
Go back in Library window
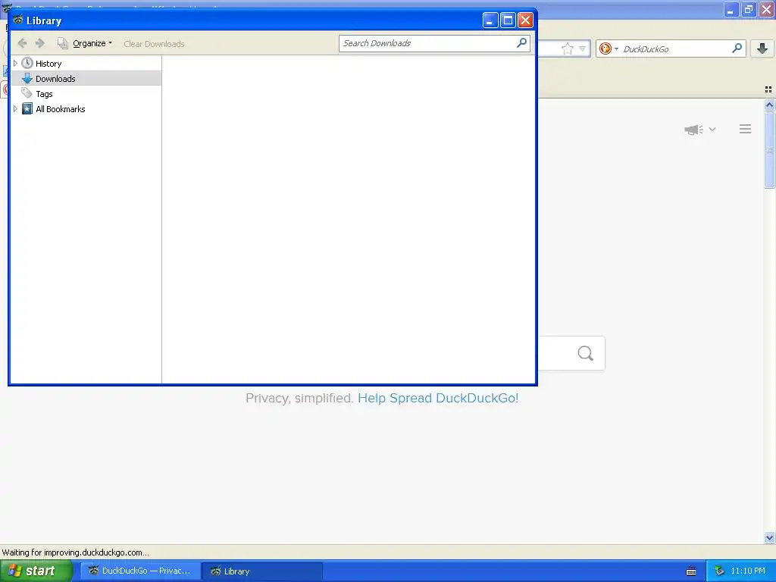click(22, 43)
